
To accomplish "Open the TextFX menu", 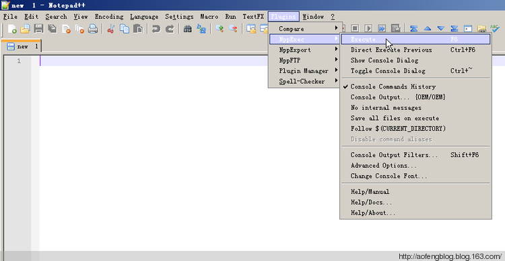I will click(253, 17).
